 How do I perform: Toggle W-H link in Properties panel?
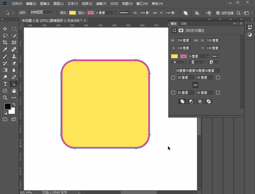point(196,40)
